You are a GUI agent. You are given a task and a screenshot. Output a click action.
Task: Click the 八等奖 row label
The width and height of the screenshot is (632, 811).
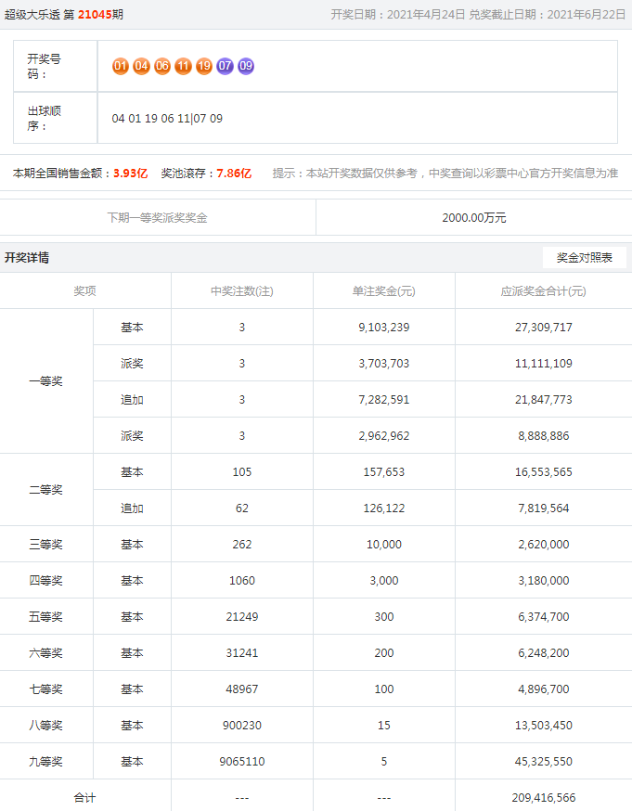point(46,726)
